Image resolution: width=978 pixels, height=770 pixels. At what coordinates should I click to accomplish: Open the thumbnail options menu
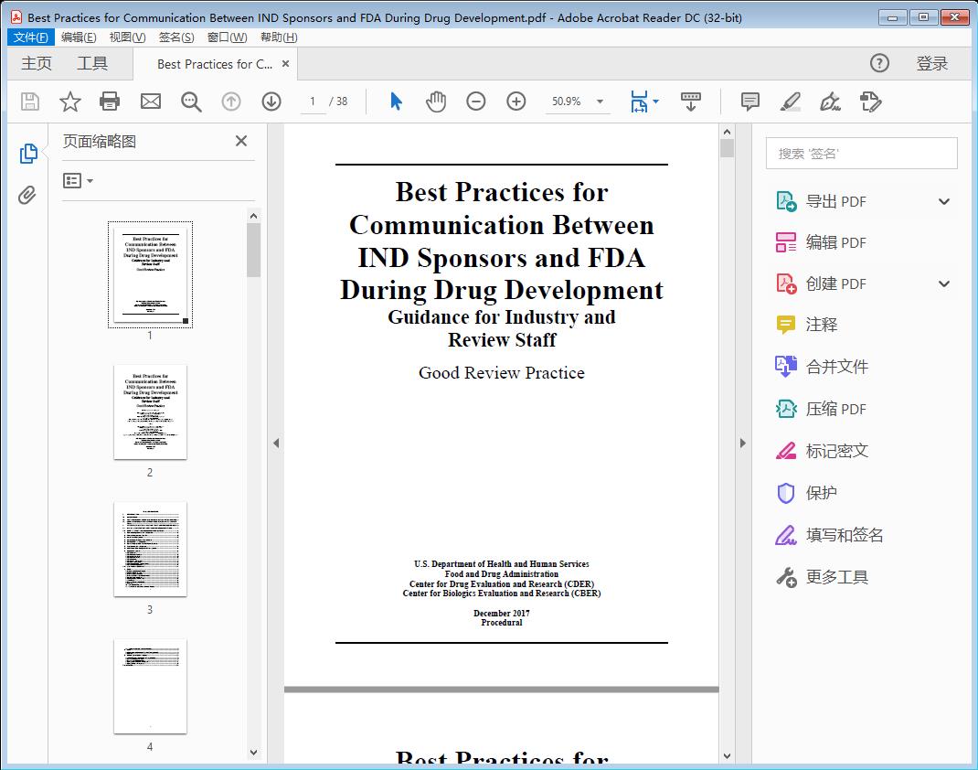pos(75,180)
